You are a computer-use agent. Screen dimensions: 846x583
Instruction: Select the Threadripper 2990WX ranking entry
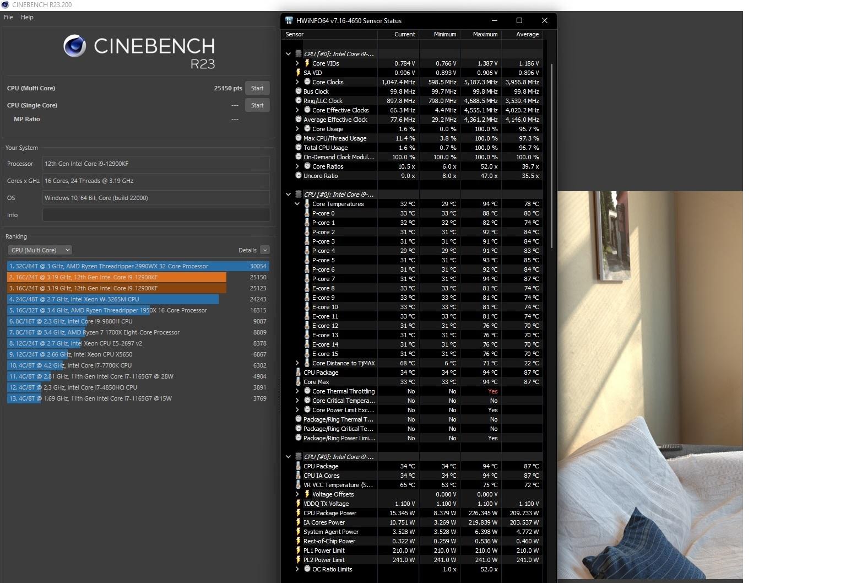[138, 266]
